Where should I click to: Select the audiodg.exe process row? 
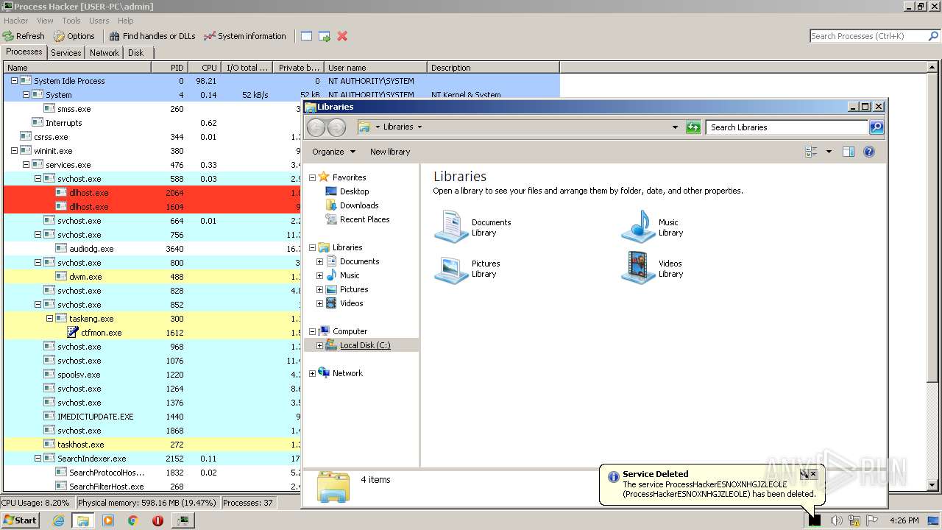pyautogui.click(x=152, y=249)
